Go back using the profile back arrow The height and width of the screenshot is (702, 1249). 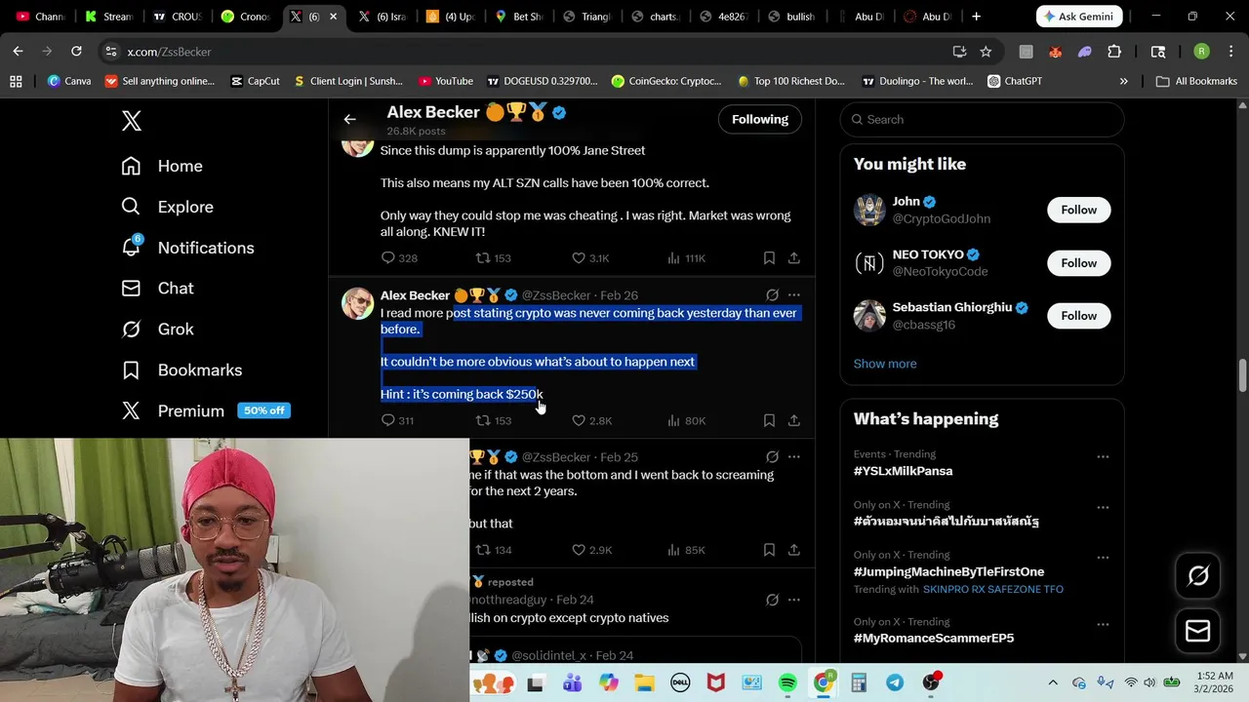pyautogui.click(x=349, y=119)
